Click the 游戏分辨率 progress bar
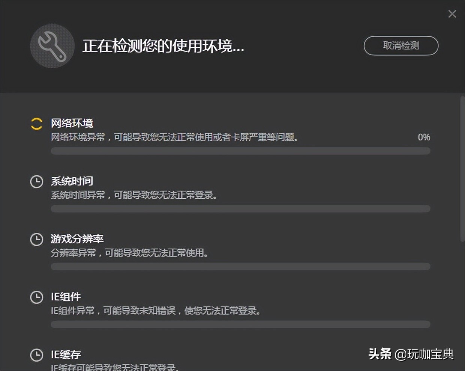The image size is (465, 371). [x=240, y=267]
